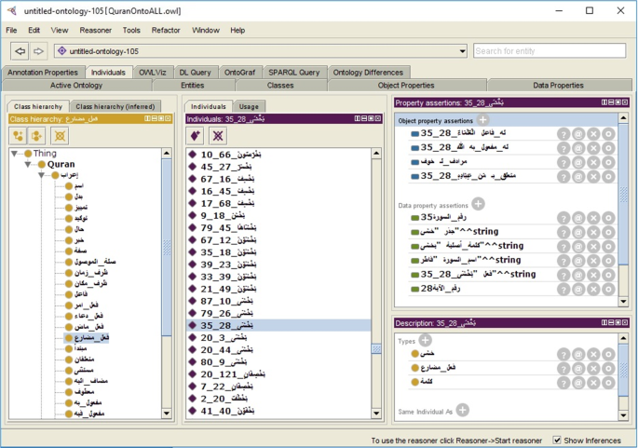Click the forward navigation arrow button
Viewport: 638px width, 448px height.
(38, 51)
